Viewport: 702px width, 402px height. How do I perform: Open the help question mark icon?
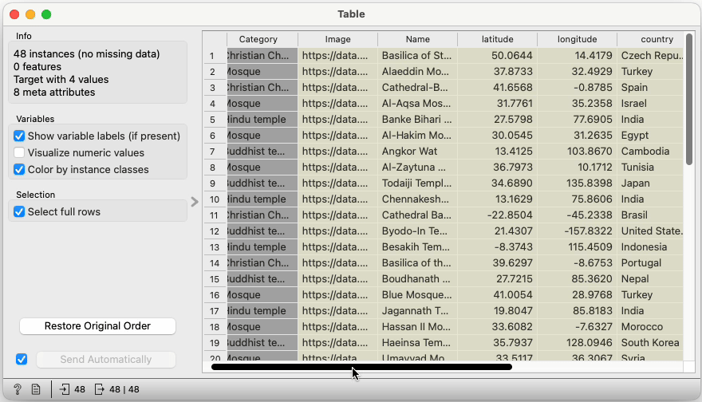point(18,389)
